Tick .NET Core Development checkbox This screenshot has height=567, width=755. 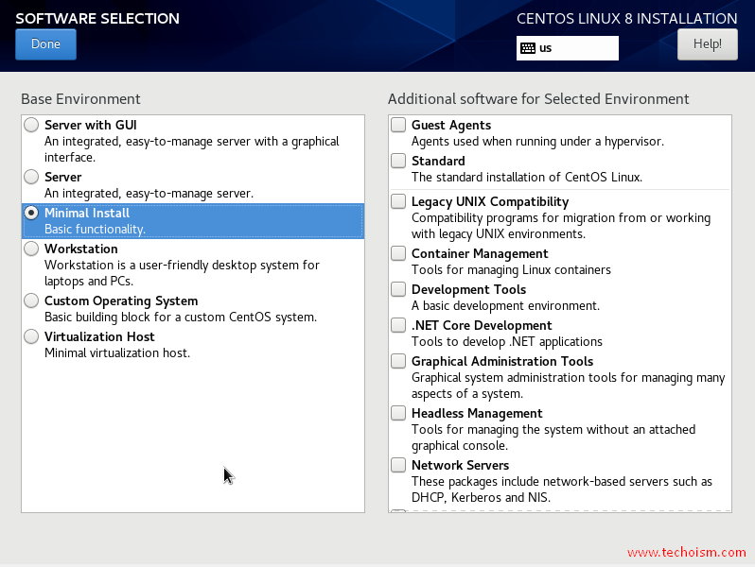[398, 325]
